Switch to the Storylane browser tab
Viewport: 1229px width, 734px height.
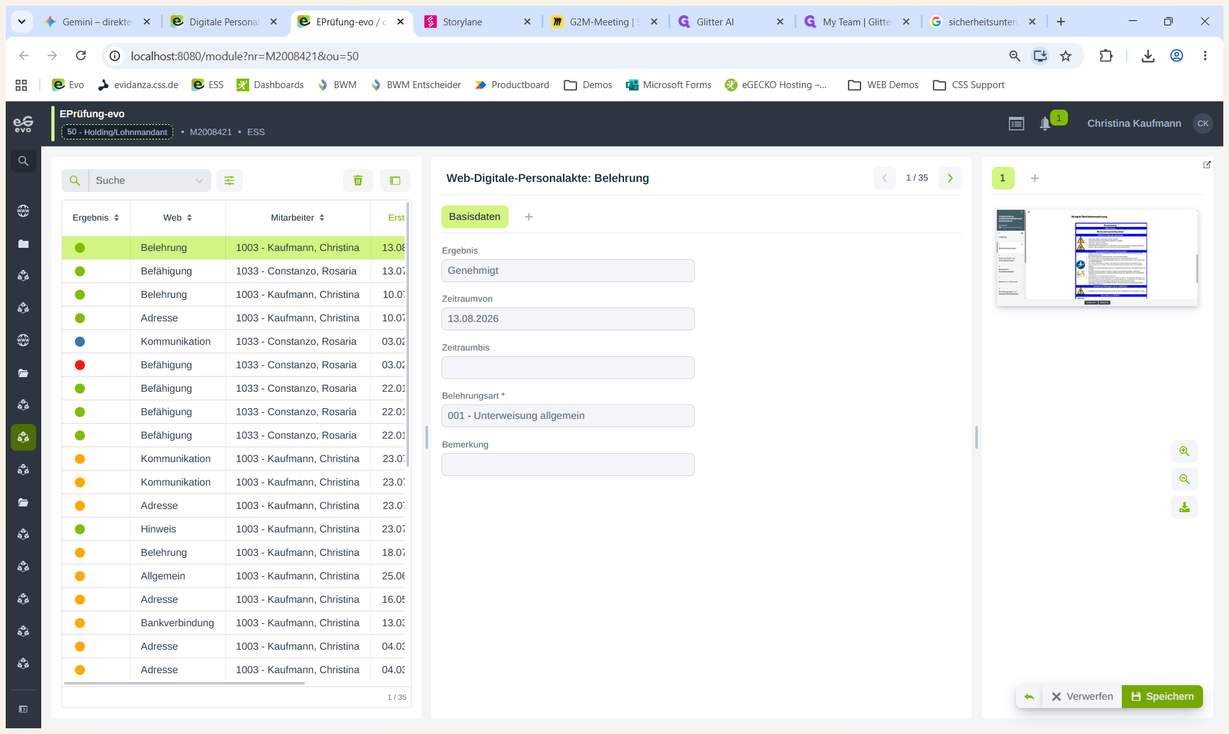pyautogui.click(x=477, y=22)
